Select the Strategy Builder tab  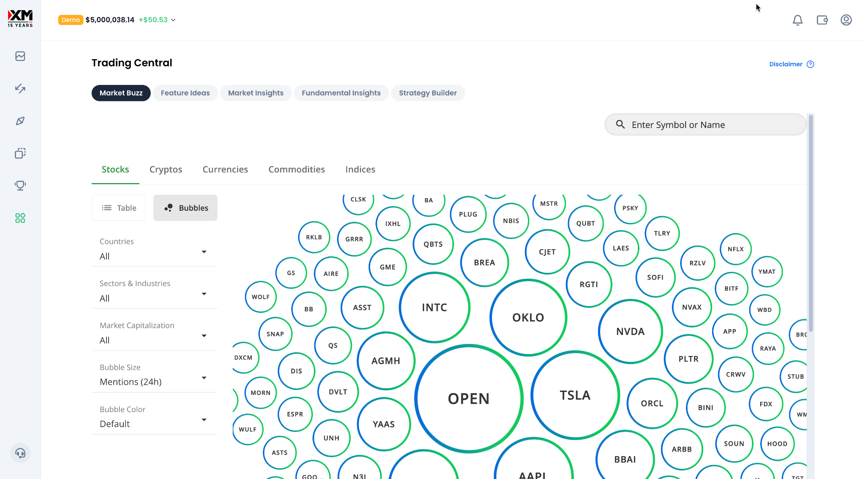(x=428, y=93)
